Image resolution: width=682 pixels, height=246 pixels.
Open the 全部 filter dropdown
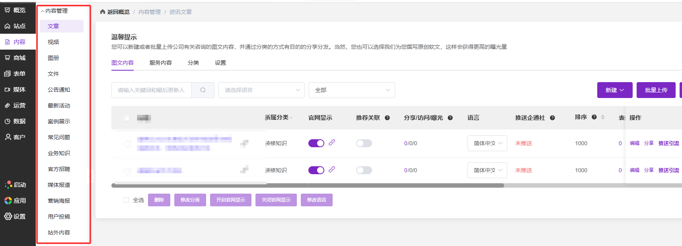(352, 90)
